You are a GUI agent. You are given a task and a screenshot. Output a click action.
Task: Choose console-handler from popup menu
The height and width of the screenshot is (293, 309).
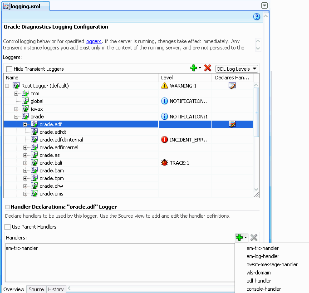click(x=264, y=289)
